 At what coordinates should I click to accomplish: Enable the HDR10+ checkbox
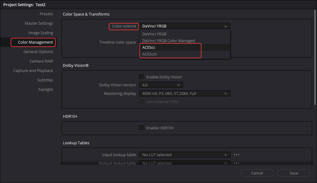pyautogui.click(x=141, y=128)
